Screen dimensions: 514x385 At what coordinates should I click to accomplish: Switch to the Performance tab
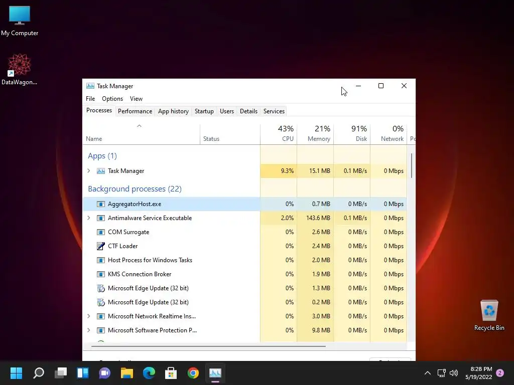point(135,111)
